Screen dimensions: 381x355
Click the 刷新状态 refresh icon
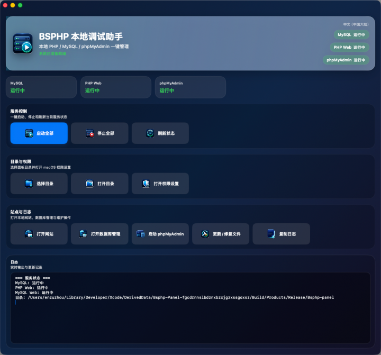150,133
